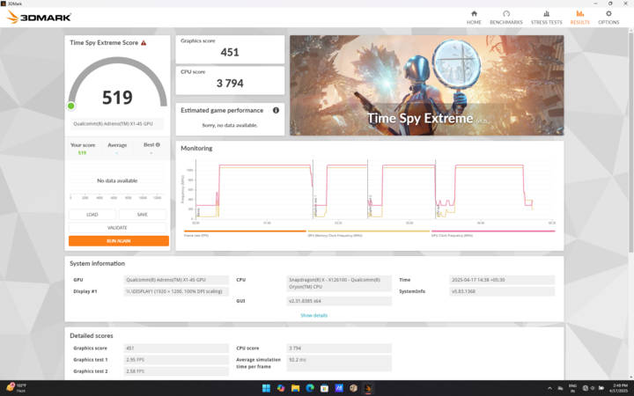
Task: Open the Stress Tests tab
Action: pyautogui.click(x=546, y=18)
